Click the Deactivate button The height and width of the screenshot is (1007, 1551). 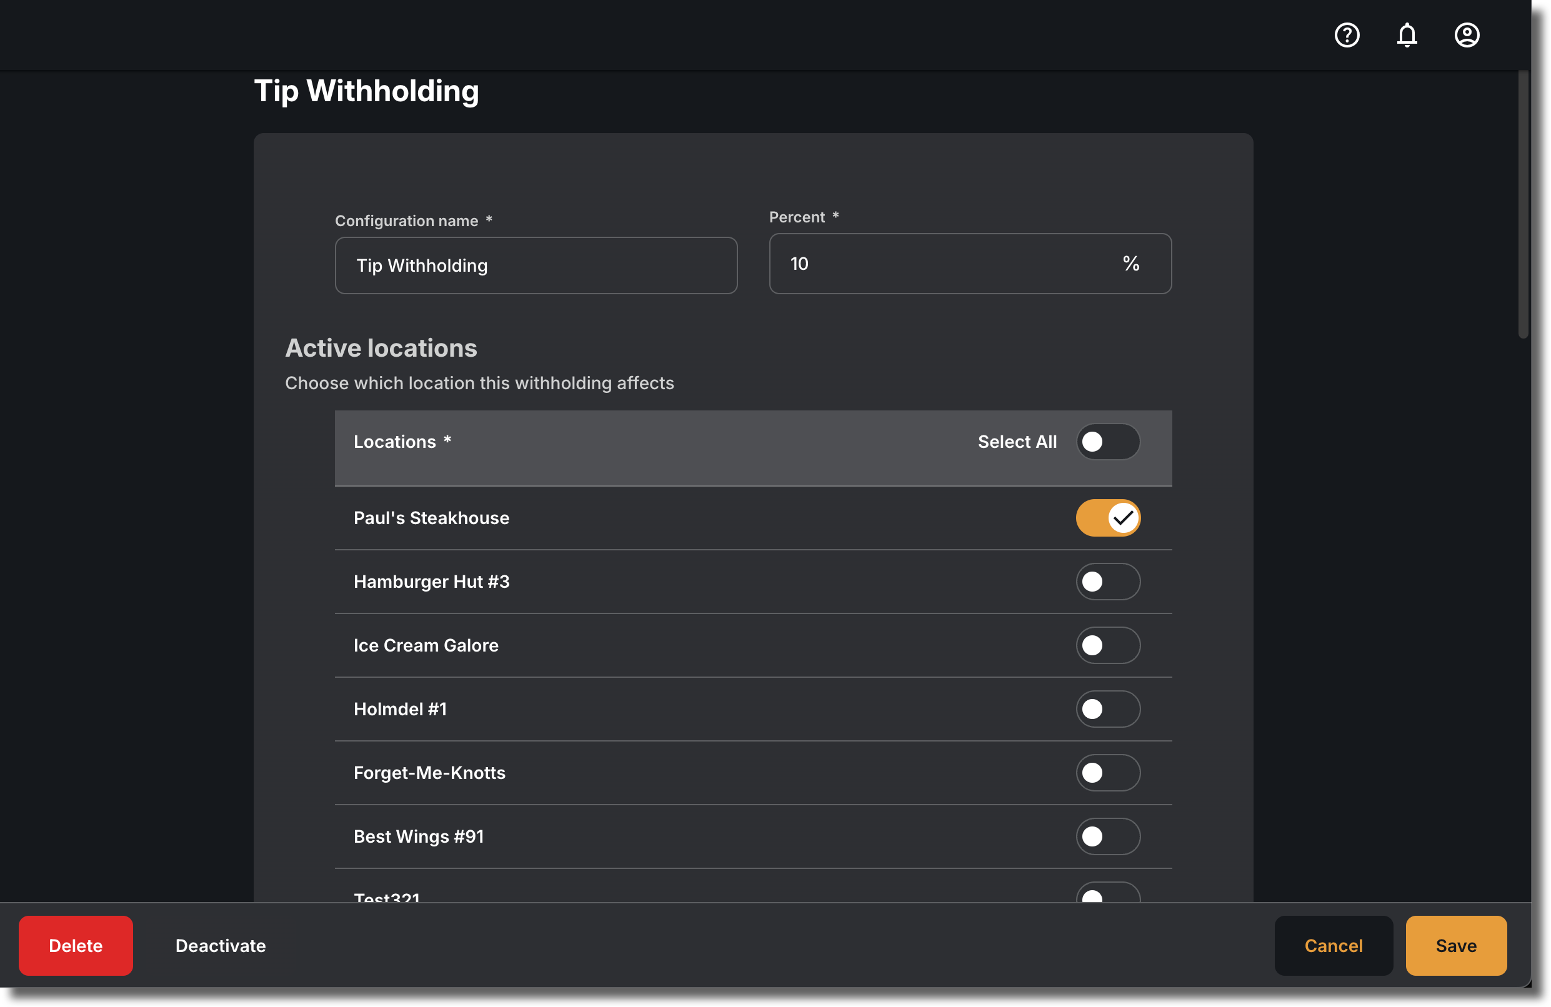220,946
